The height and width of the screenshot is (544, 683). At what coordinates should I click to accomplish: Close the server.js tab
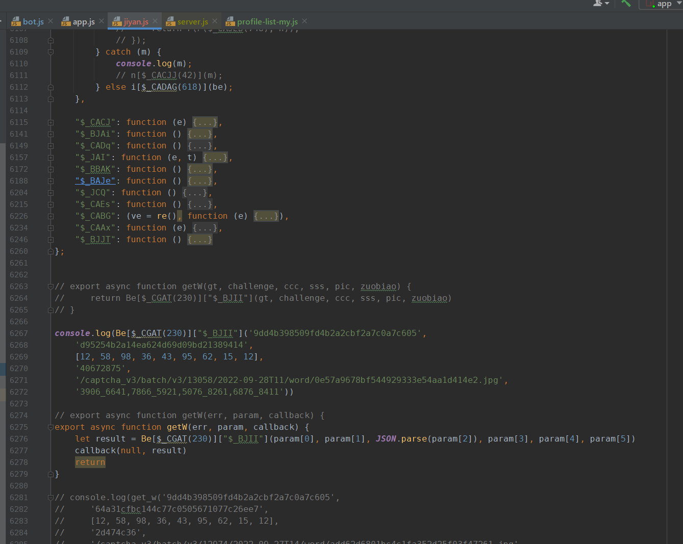tap(215, 21)
